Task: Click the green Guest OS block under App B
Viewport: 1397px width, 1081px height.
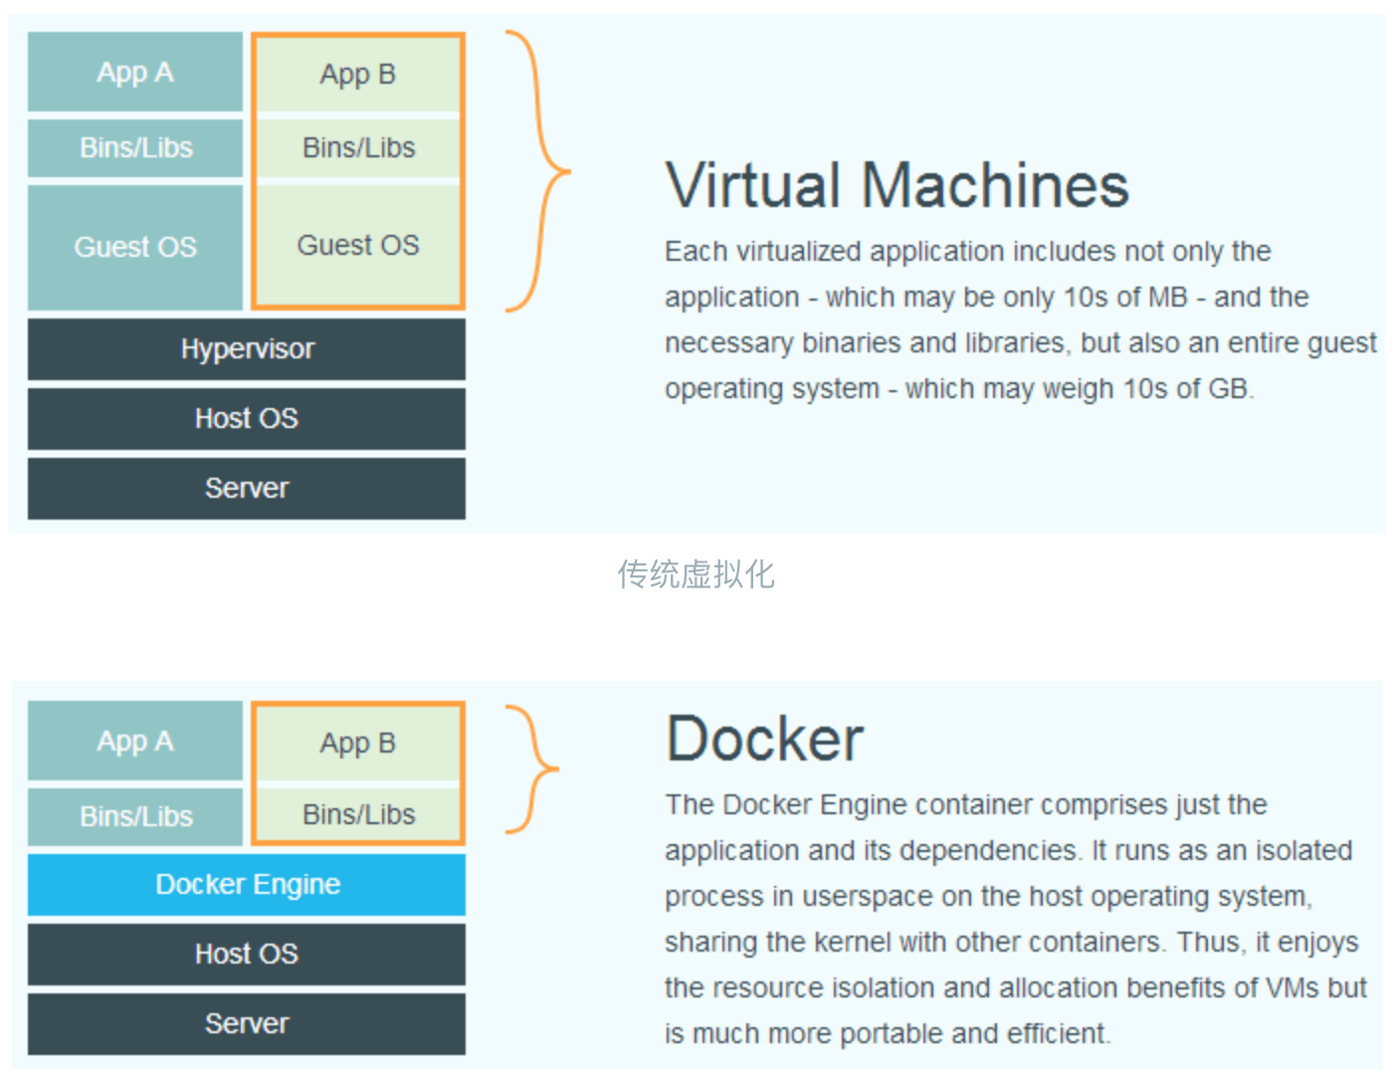Action: pyautogui.click(x=358, y=245)
